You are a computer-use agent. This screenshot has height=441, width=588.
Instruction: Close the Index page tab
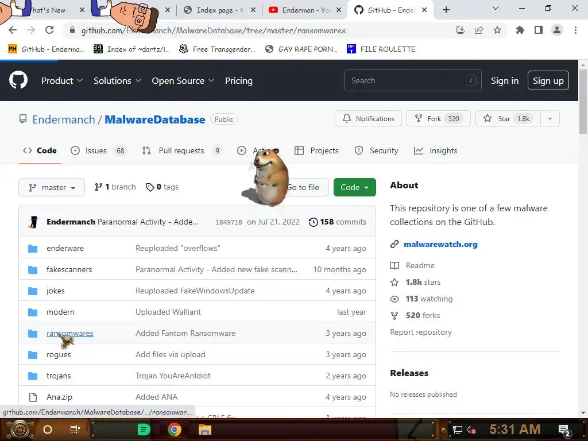click(253, 10)
